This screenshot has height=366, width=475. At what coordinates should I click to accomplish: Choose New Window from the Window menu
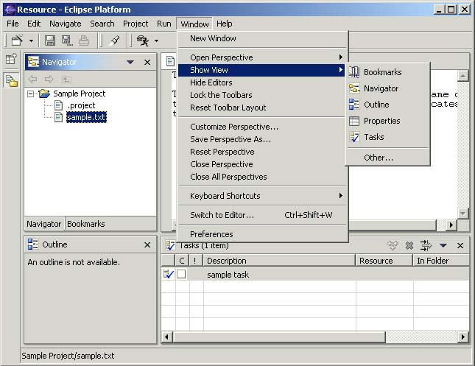pos(261,38)
